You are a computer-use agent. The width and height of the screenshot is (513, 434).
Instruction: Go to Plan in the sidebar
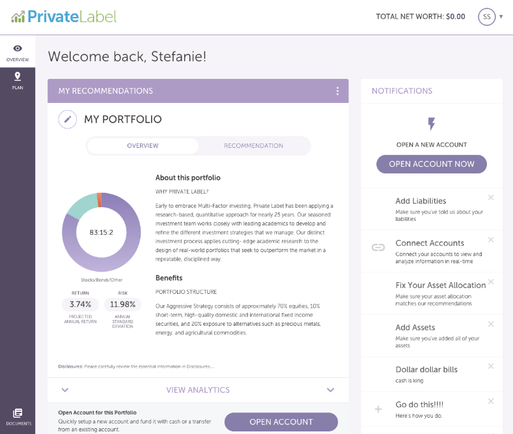pyautogui.click(x=18, y=81)
